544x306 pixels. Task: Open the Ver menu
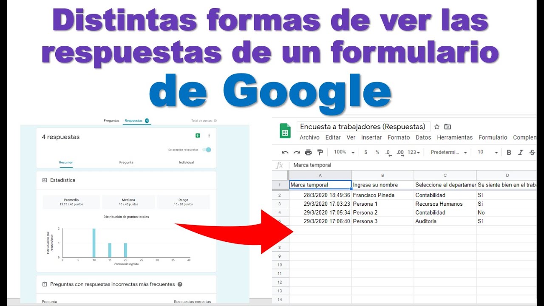coord(351,138)
